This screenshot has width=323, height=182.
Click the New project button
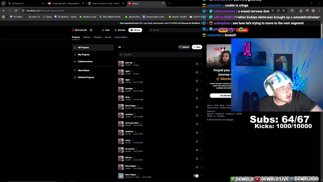click(197, 47)
